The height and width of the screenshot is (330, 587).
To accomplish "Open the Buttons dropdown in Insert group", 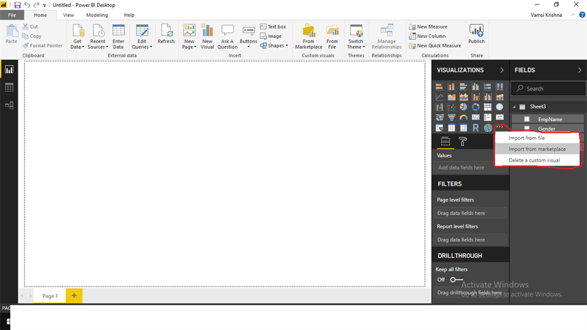I will click(249, 36).
